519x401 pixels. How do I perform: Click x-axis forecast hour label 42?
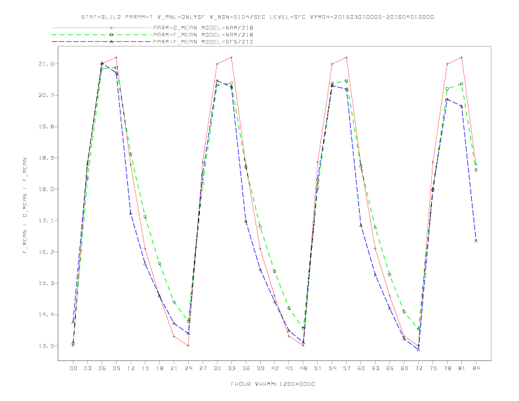click(275, 368)
